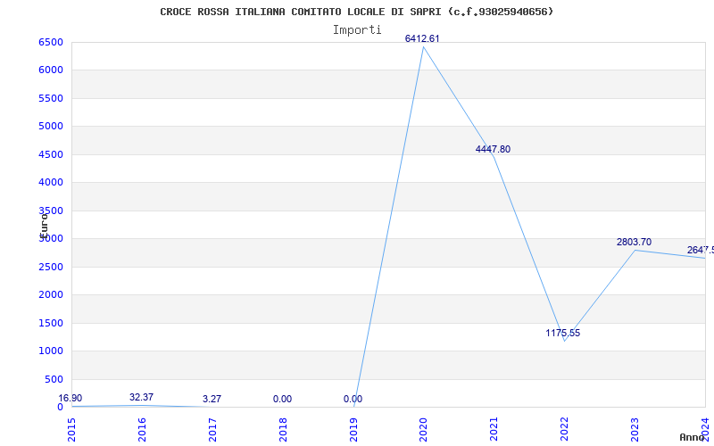Viewport: 714px width, 446px height.
Task: Click the 0.00 label above 2018
Action: point(282,399)
